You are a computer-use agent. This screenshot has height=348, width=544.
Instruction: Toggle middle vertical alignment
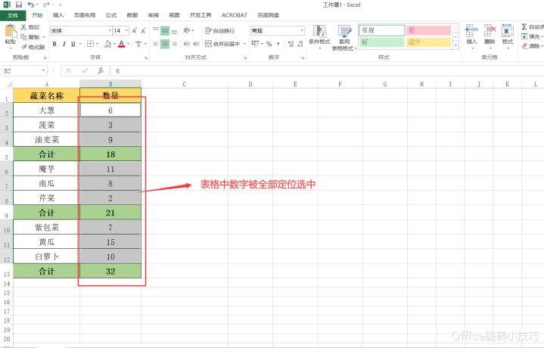pyautogui.click(x=165, y=30)
